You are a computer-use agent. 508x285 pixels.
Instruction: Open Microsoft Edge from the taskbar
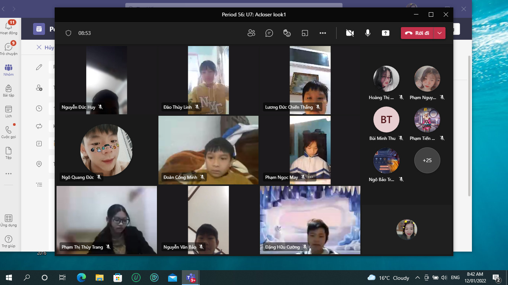[x=81, y=278]
